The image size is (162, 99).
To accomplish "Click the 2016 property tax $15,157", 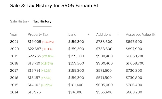I will pyautogui.click(x=34, y=78).
